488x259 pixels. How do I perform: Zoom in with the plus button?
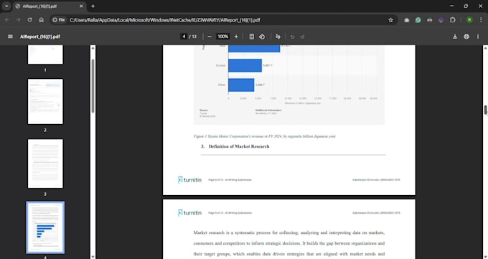pyautogui.click(x=236, y=37)
